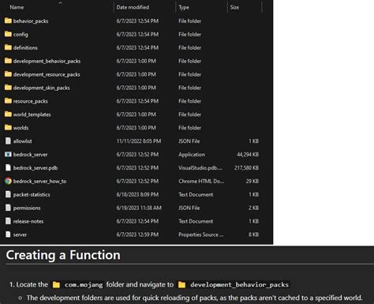The width and height of the screenshot is (374, 304).
Task: Click the bedrock_server application icon
Action: (8, 155)
